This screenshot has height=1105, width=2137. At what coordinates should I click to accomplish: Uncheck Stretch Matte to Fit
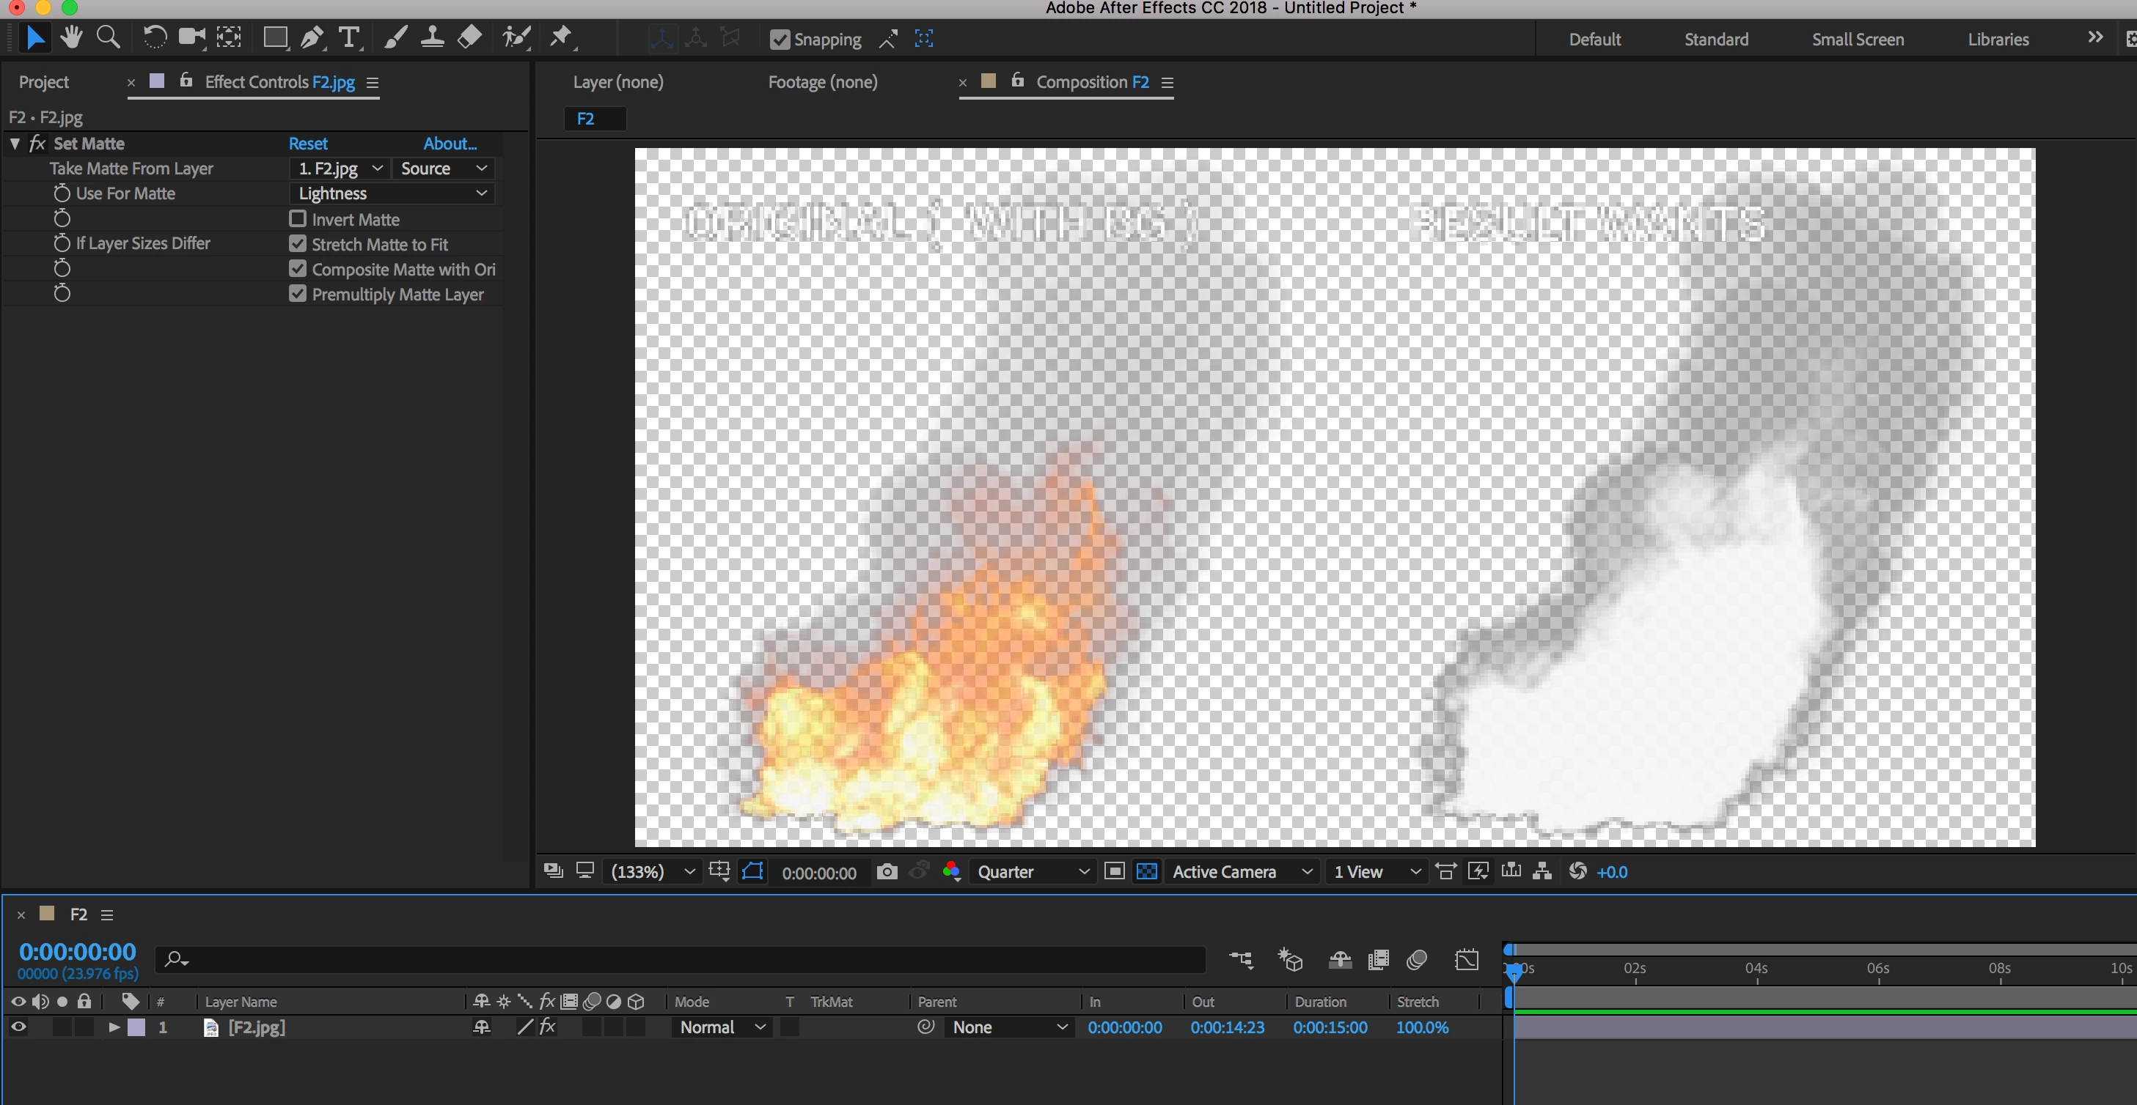point(298,244)
